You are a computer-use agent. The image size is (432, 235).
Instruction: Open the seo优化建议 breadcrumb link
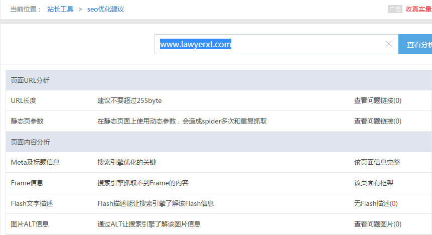tap(105, 9)
